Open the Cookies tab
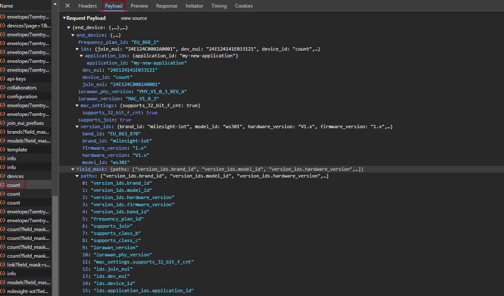The image size is (504, 296). [244, 6]
